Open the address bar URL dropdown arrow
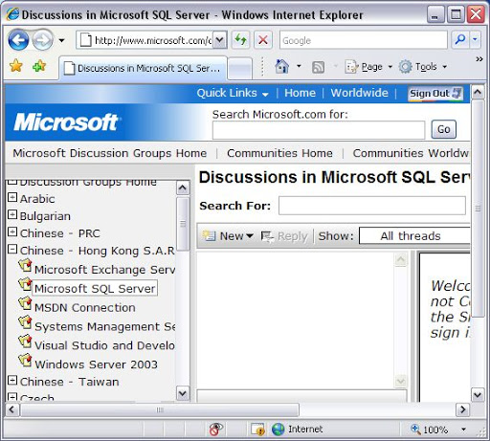Screen dimensions: 490x441 coord(220,40)
